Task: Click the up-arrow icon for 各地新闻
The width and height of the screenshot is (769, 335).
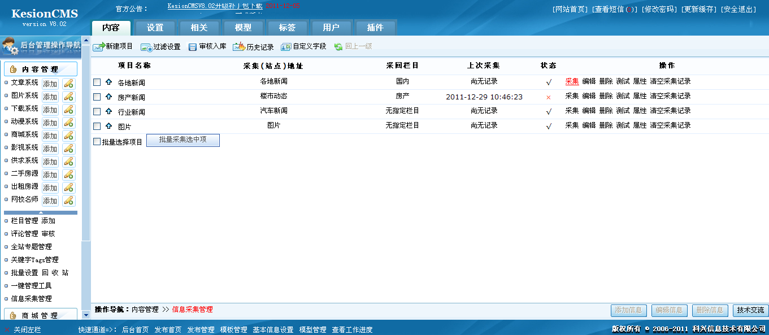Action: point(109,82)
